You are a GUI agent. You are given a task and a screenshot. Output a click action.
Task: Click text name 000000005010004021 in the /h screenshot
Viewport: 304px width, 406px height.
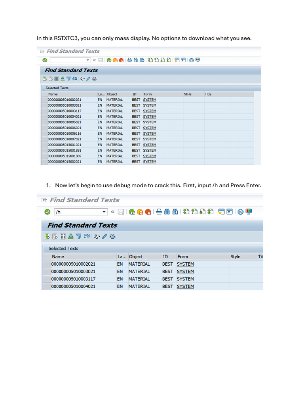[73, 286]
